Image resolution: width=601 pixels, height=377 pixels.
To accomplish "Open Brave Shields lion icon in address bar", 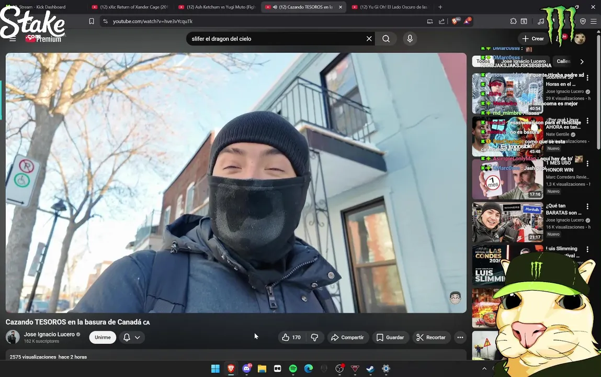I will tap(455, 21).
